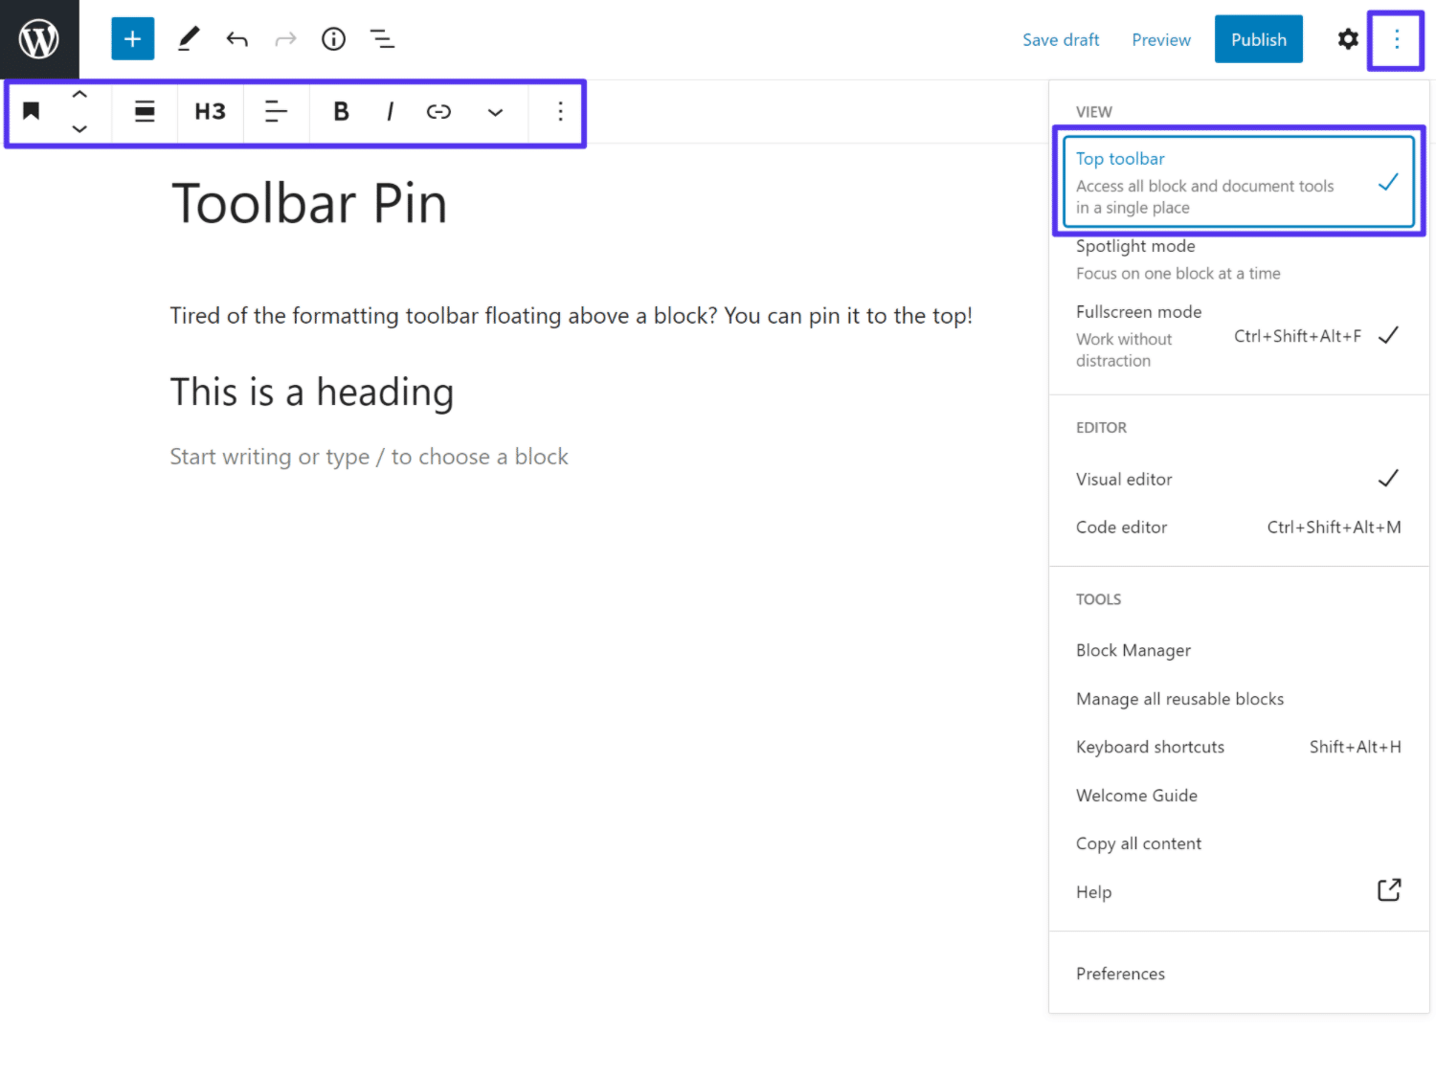Open the H3 heading level dropdown

click(210, 112)
